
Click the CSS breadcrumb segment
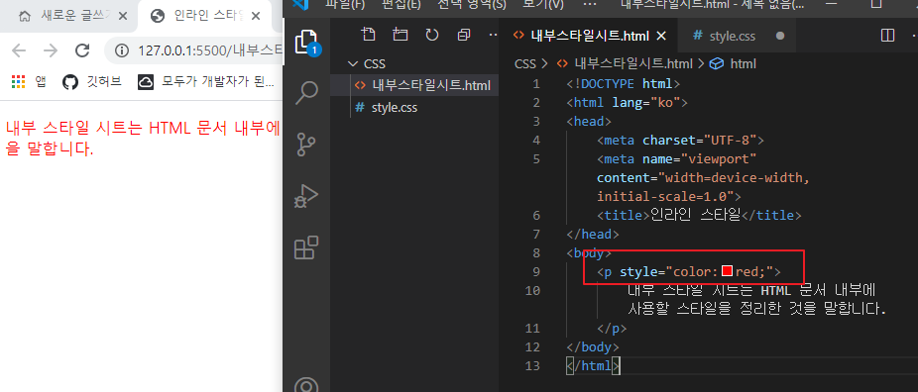click(525, 63)
